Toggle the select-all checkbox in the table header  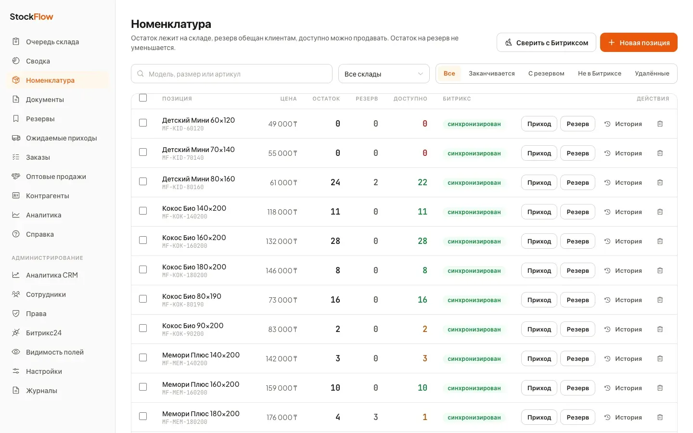pyautogui.click(x=143, y=98)
